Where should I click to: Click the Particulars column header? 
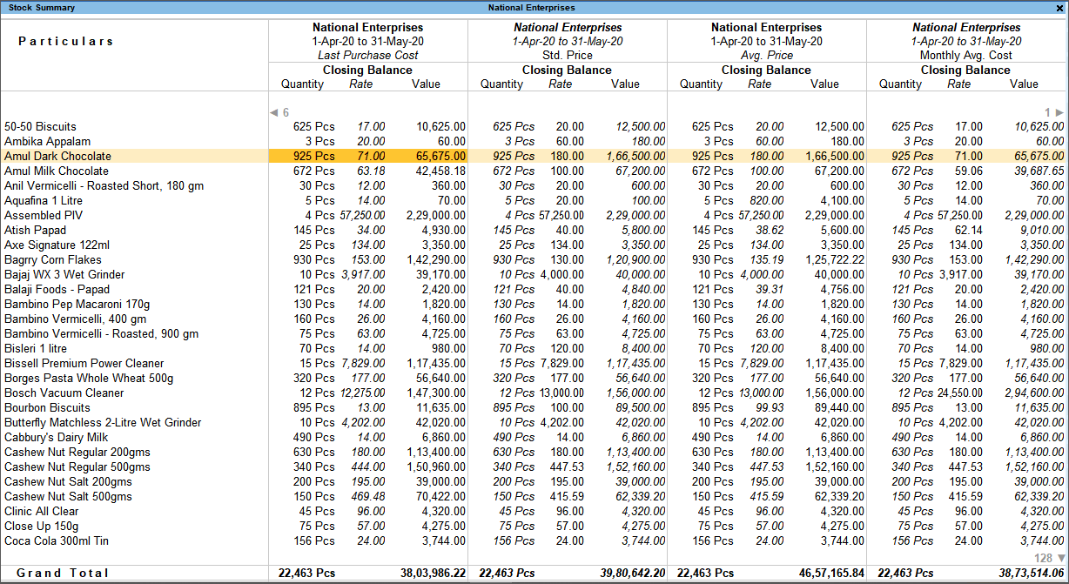66,41
